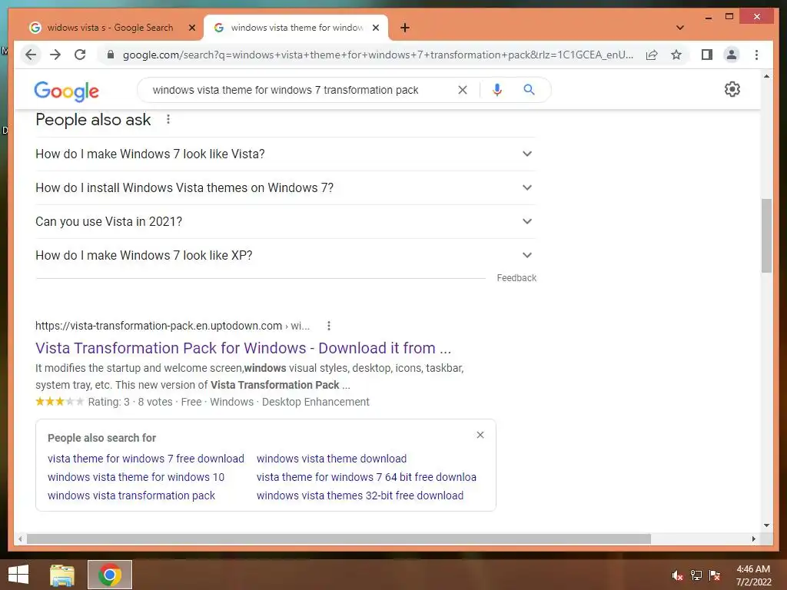Image resolution: width=787 pixels, height=590 pixels.
Task: Open the Chrome side panel icon
Action: click(707, 55)
